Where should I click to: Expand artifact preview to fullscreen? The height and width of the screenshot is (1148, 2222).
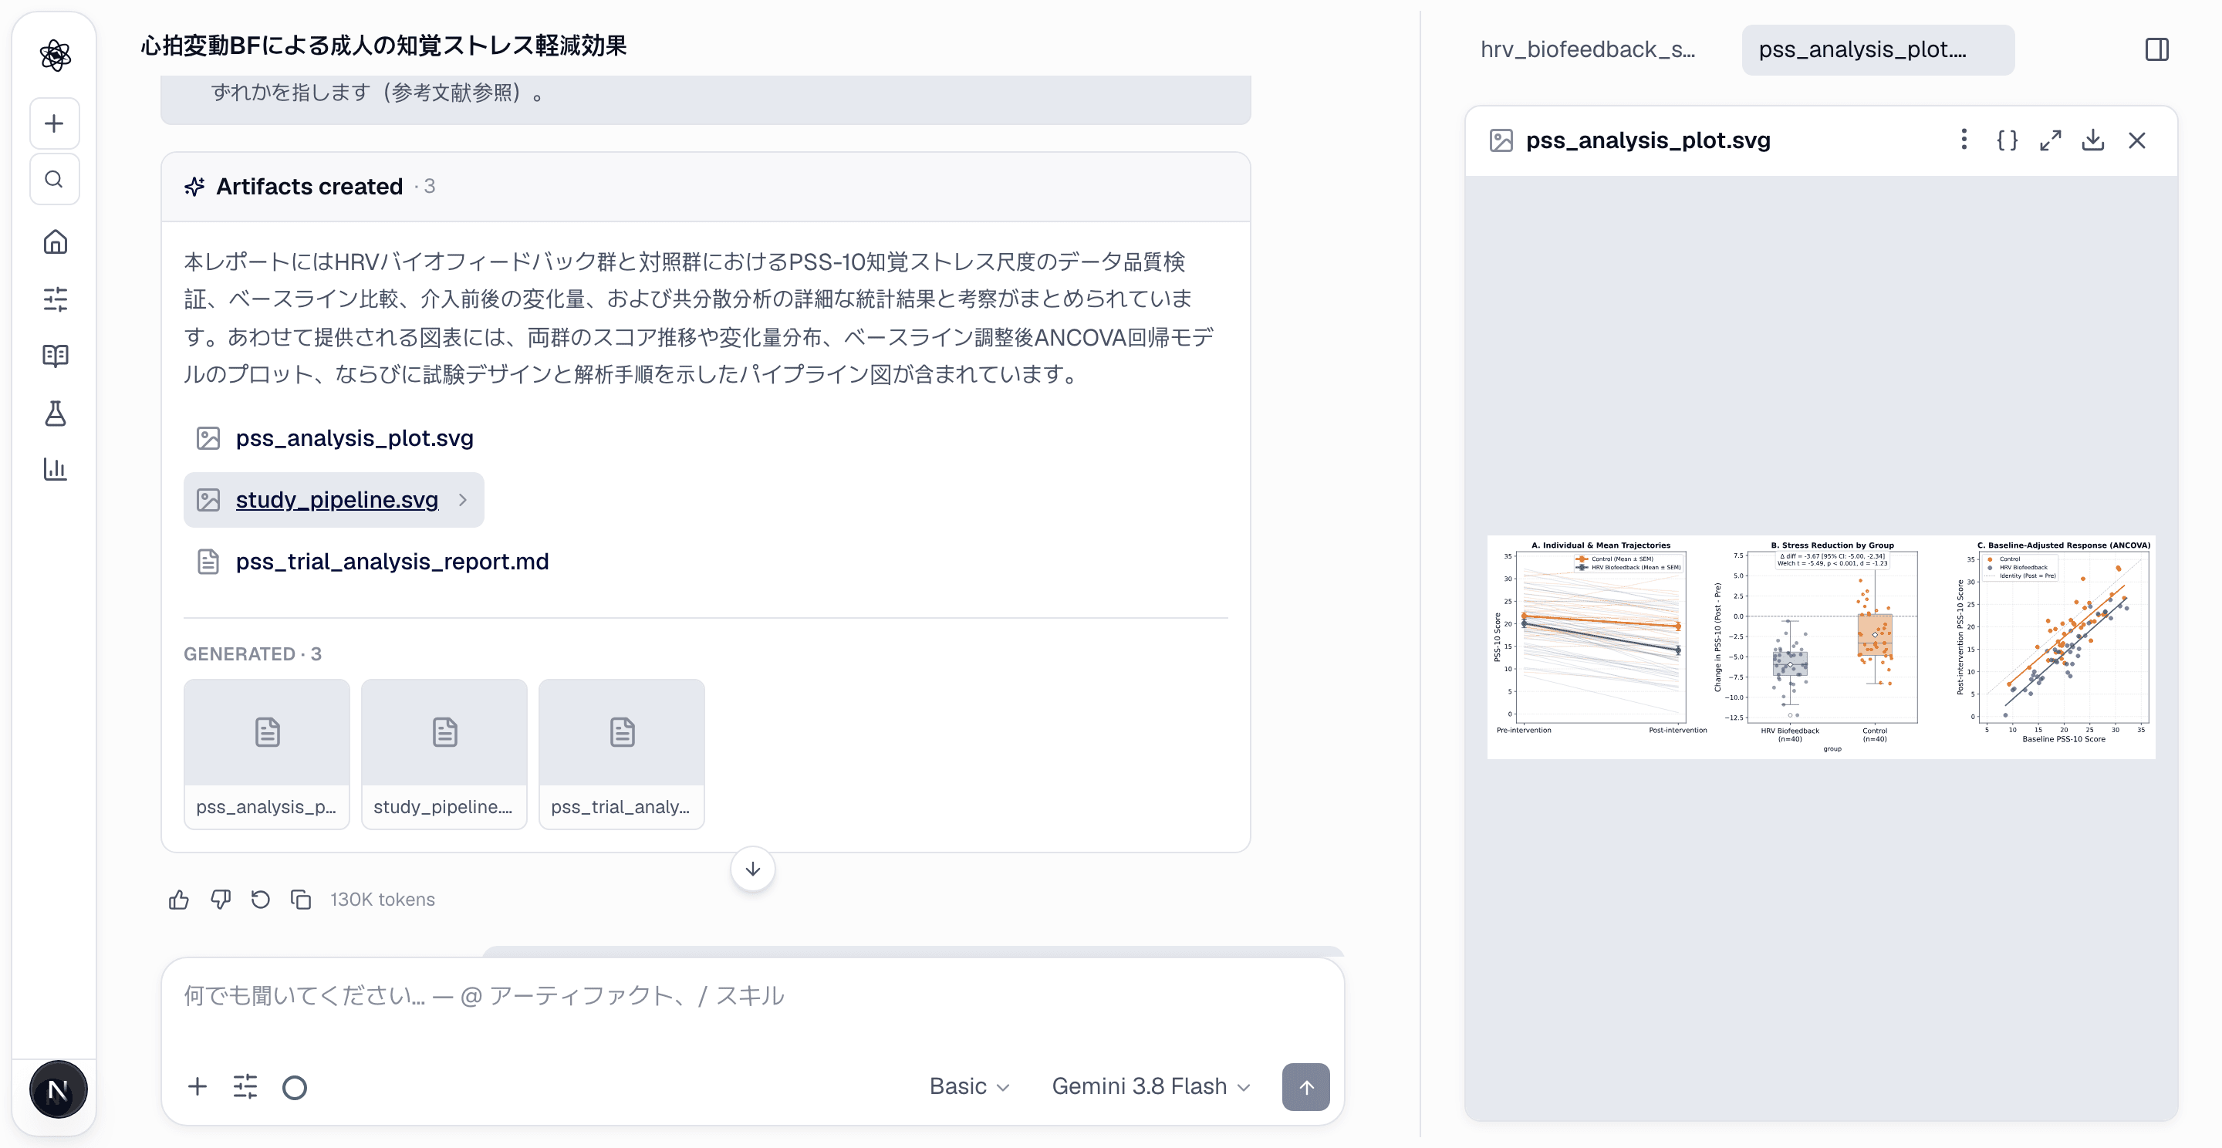(2051, 140)
